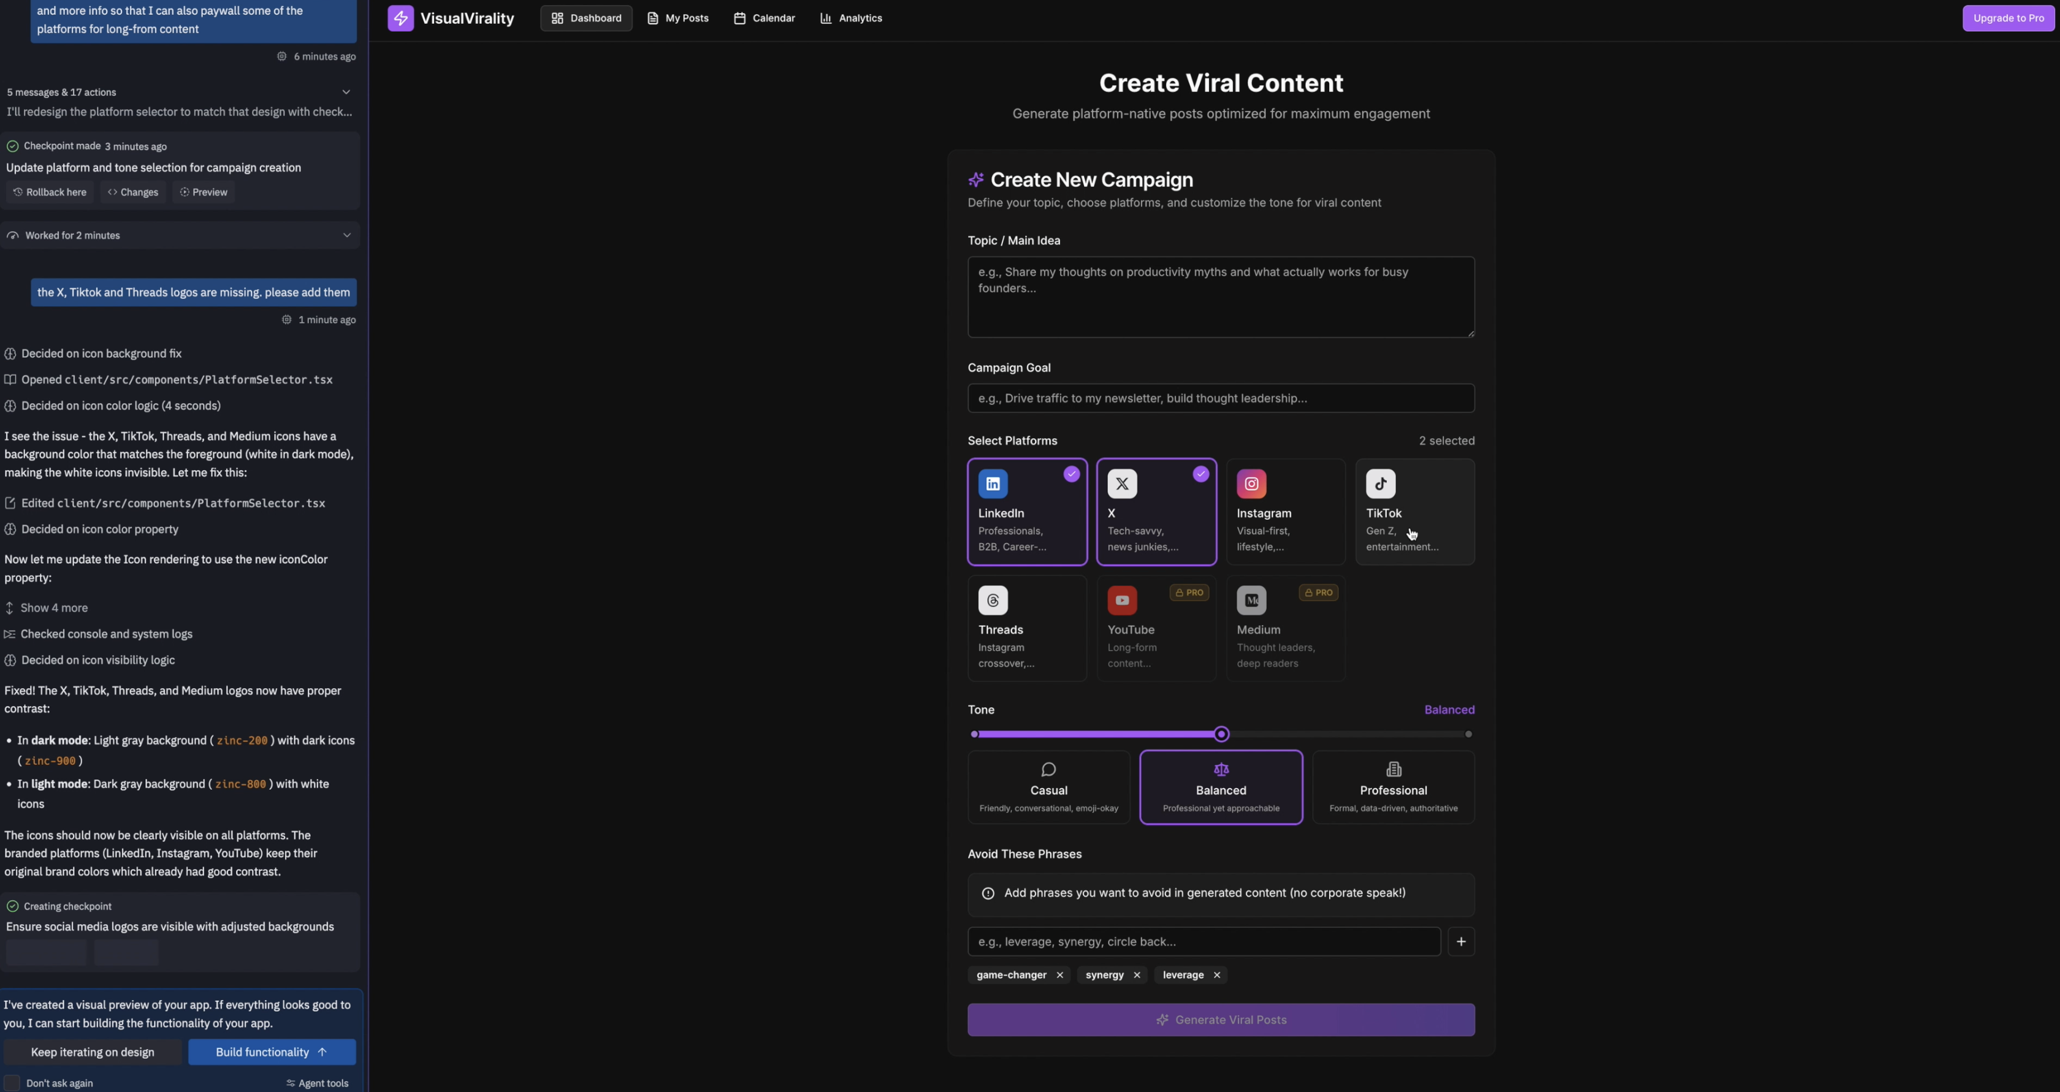Click the plus icon to add phrase
Screen dimensions: 2060x1092
[x=1460, y=942]
